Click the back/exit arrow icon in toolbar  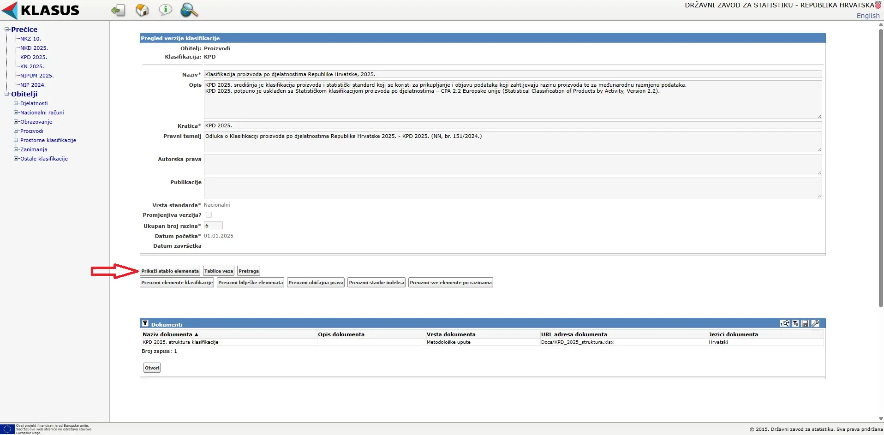click(118, 10)
